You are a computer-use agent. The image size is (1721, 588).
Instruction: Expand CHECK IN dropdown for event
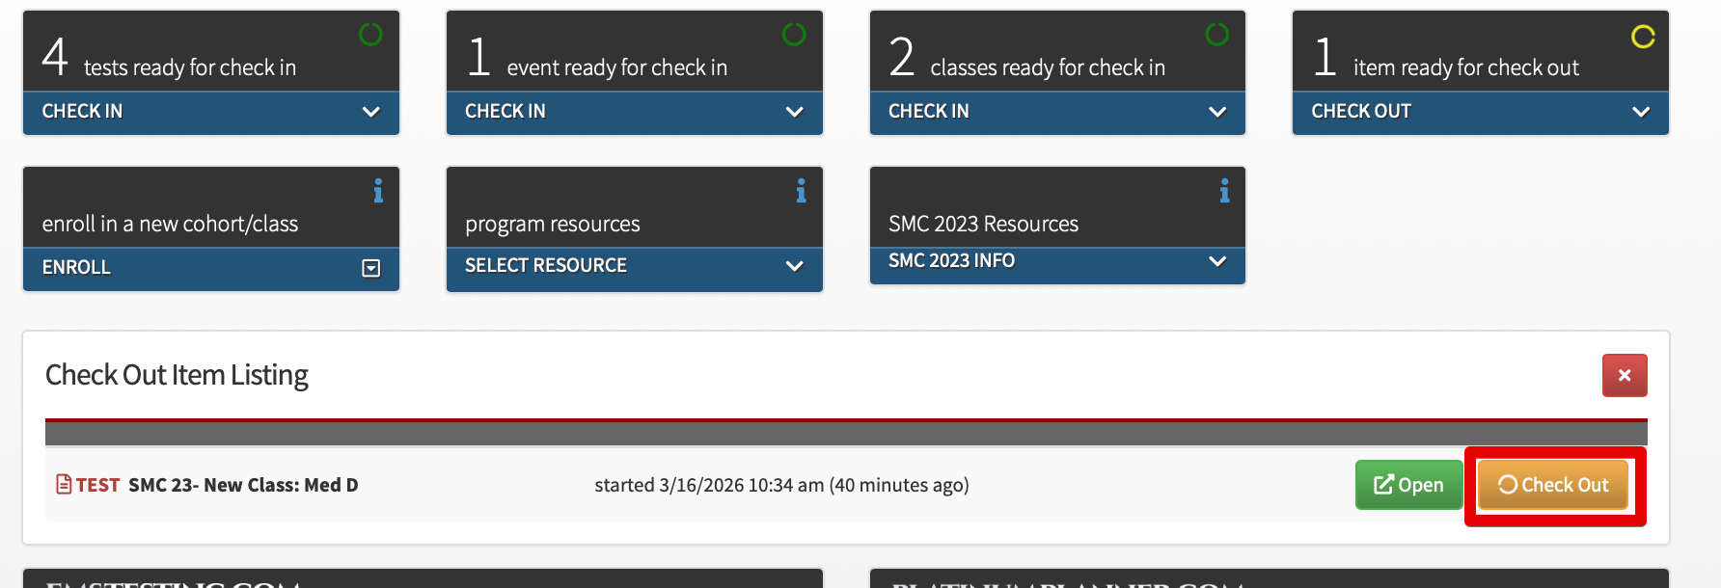pyautogui.click(x=635, y=112)
